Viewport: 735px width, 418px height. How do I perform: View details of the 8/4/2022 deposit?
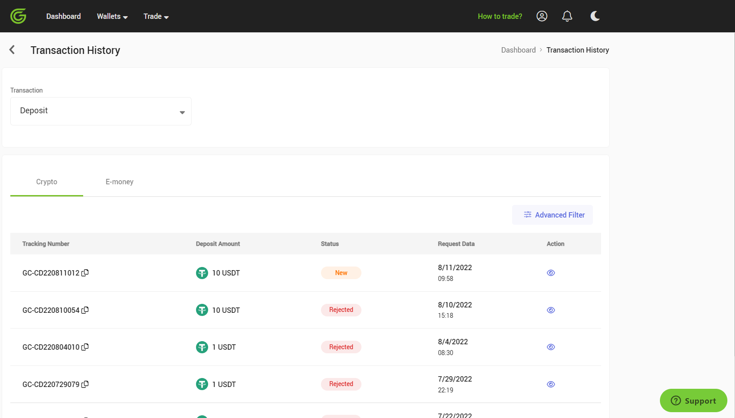(x=551, y=347)
